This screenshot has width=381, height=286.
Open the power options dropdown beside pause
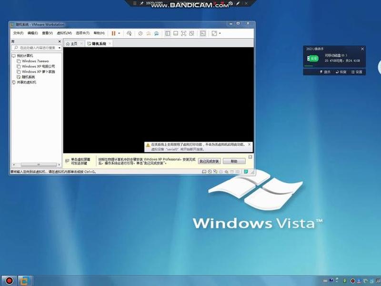pos(119,33)
